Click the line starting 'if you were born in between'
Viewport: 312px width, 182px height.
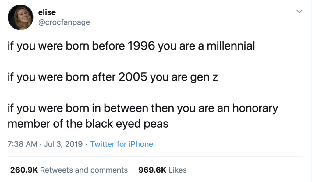pos(143,108)
